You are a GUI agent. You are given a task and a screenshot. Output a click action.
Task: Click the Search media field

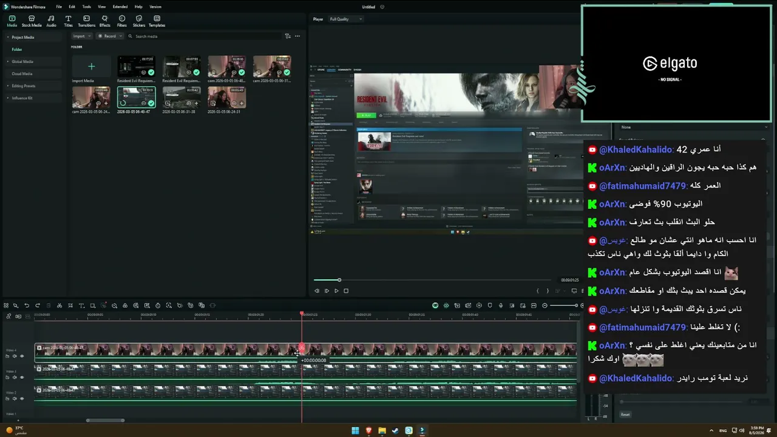pyautogui.click(x=203, y=36)
